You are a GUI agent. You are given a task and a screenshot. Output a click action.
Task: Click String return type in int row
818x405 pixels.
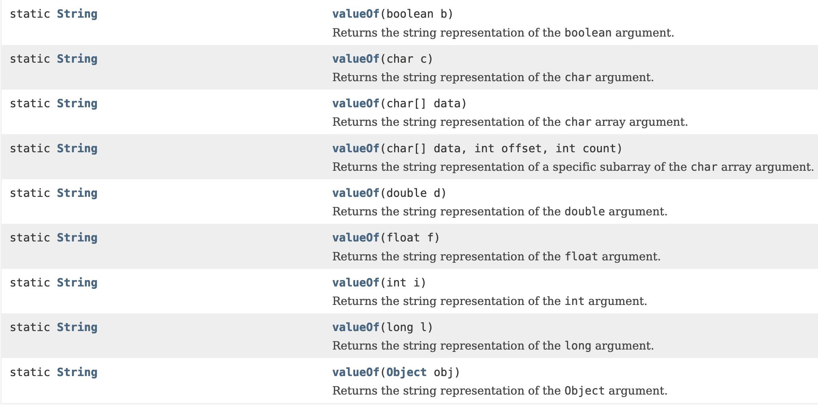click(x=77, y=283)
